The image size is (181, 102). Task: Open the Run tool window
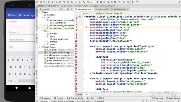90,98
